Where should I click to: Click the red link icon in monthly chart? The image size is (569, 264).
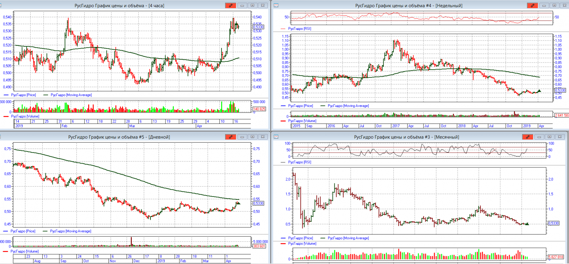tap(527, 137)
